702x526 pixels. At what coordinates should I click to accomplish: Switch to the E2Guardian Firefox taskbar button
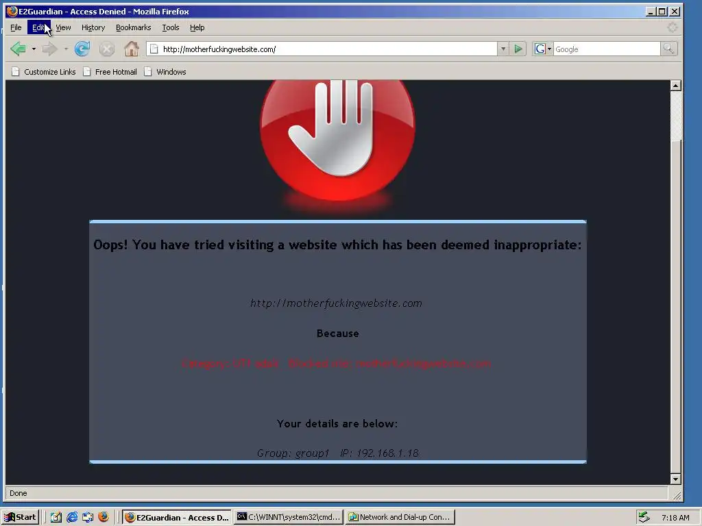click(177, 517)
